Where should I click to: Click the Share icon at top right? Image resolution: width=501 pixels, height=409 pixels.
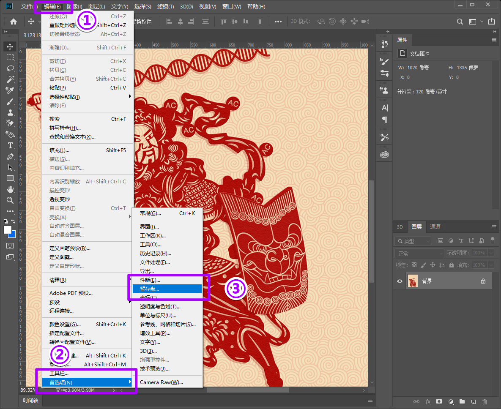pos(491,22)
